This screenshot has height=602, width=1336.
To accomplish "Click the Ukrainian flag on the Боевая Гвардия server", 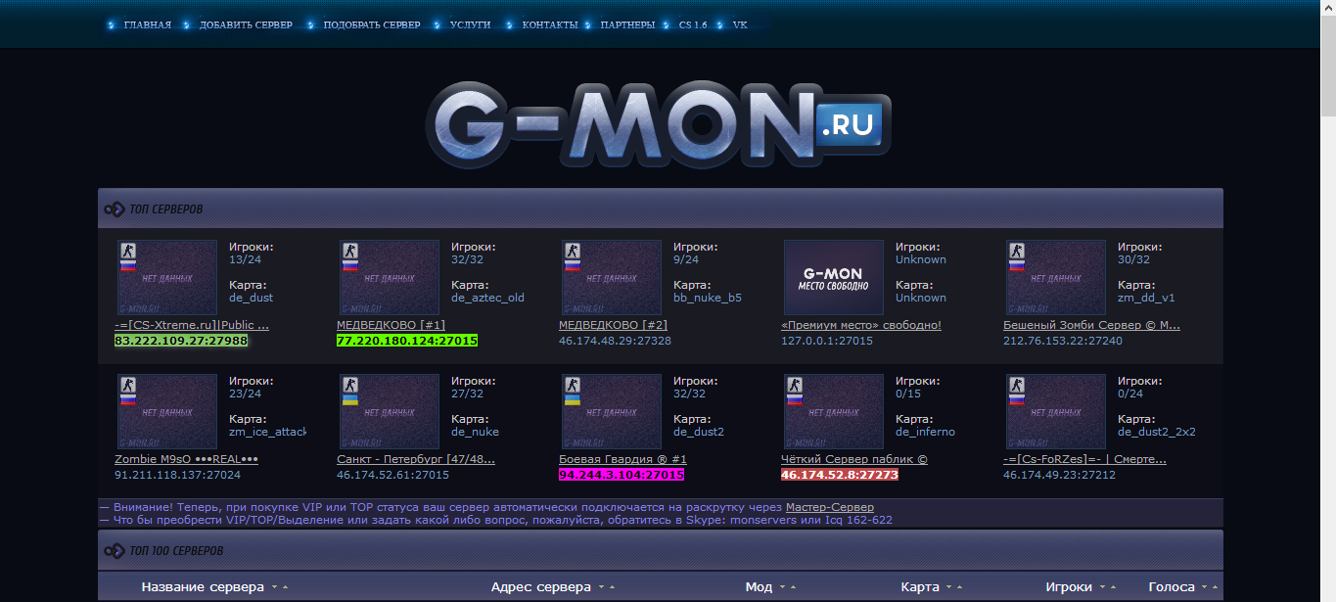I will [572, 399].
